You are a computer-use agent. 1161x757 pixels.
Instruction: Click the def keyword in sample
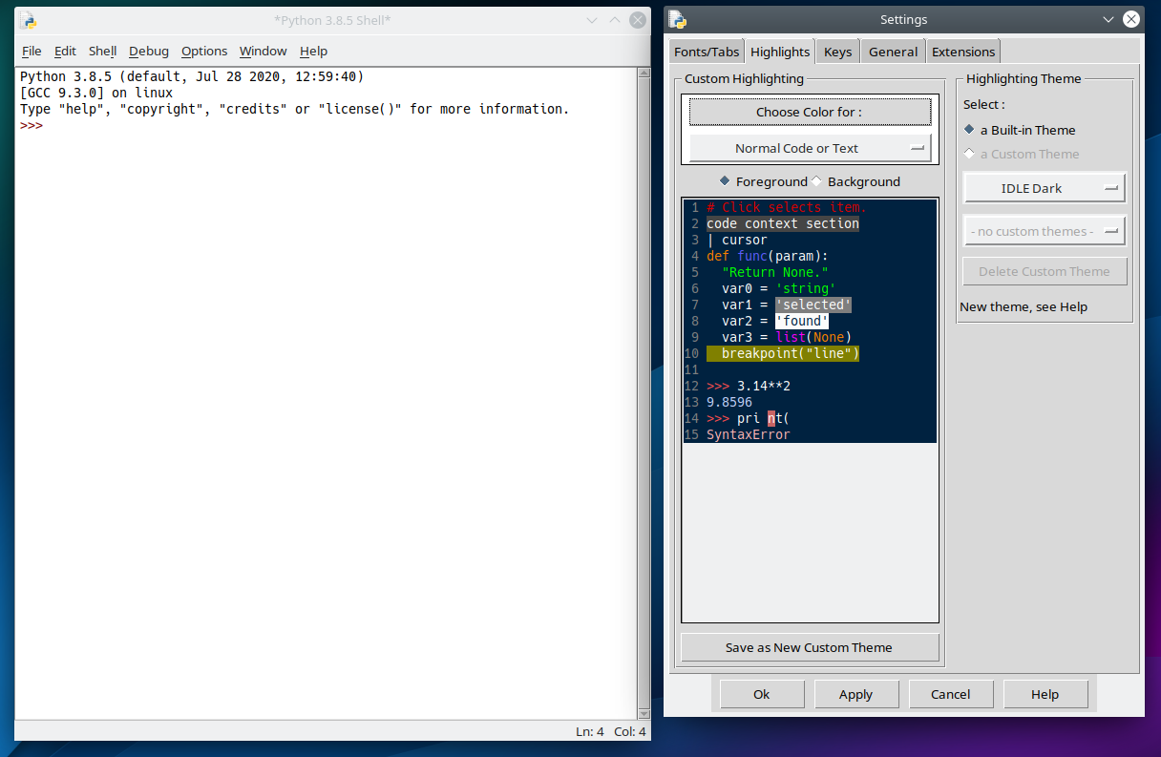pos(718,256)
